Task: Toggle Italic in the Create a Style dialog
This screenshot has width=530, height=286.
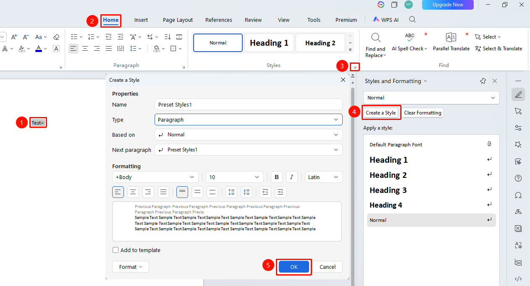Action: [x=292, y=177]
